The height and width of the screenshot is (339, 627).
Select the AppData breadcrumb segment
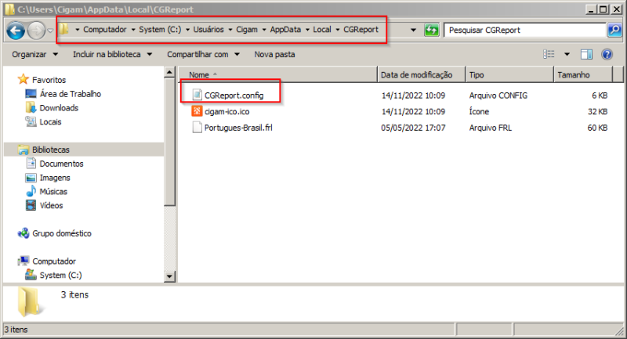[x=285, y=30]
